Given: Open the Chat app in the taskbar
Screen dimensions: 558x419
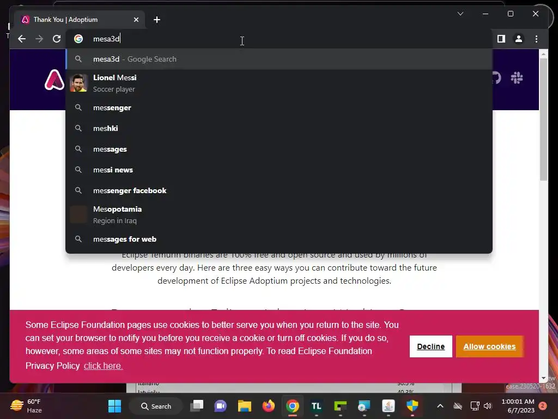Looking at the screenshot, I should click(x=220, y=406).
